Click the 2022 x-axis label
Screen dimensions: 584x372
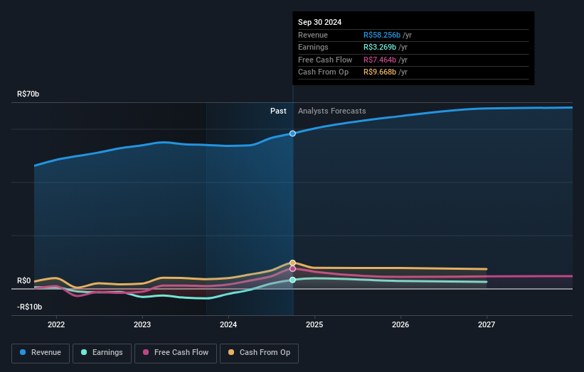(56, 325)
